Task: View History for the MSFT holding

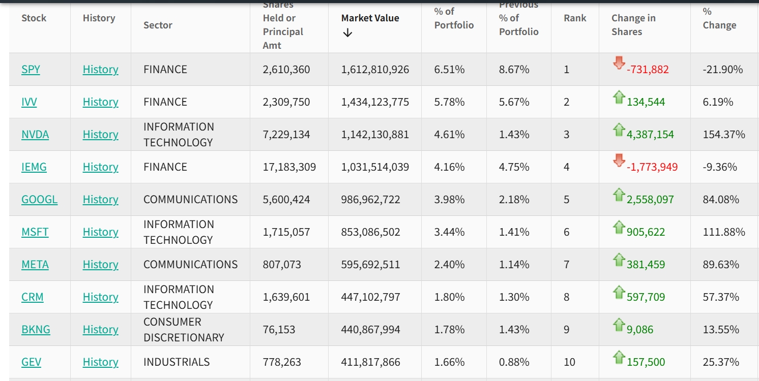Action: coord(100,232)
